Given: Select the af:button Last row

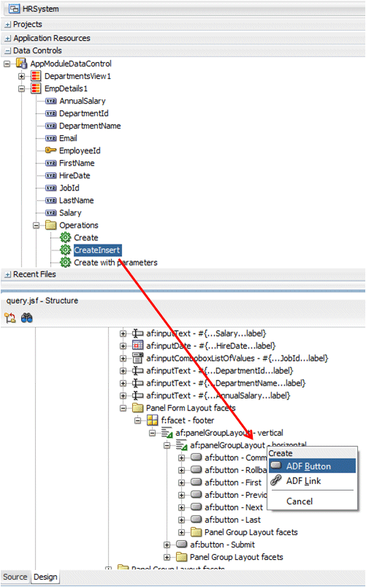Looking at the screenshot, I should click(x=232, y=520).
